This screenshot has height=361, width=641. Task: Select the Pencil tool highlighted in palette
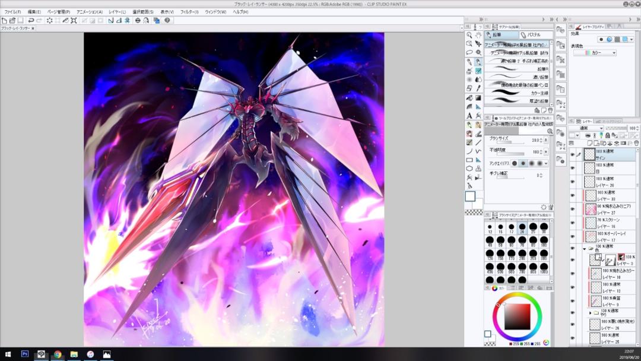(478, 62)
